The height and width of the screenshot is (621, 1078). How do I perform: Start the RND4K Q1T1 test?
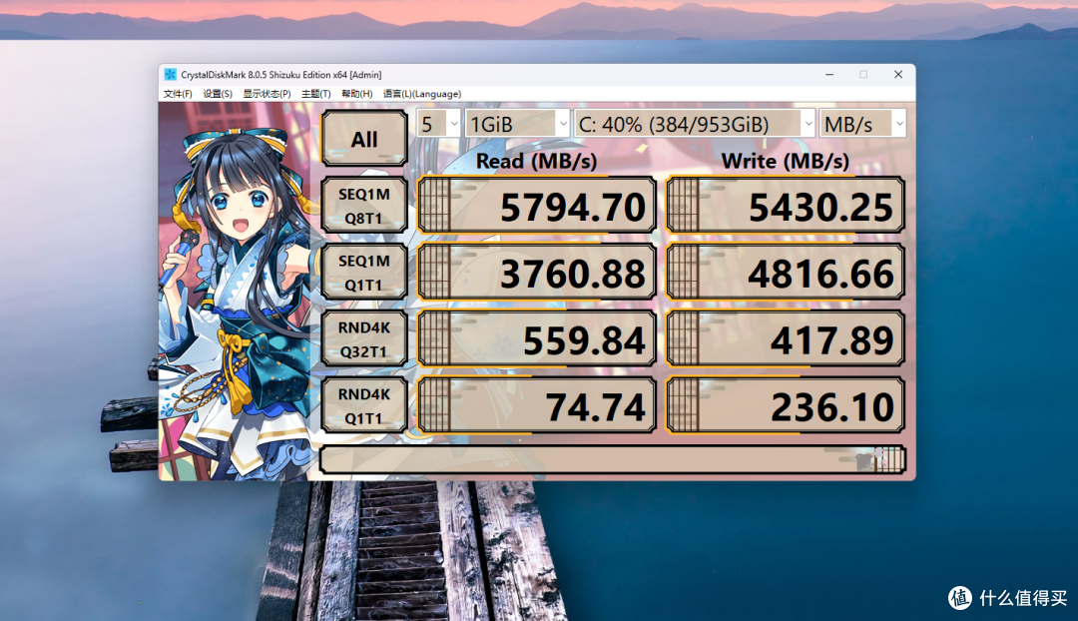[x=364, y=405]
